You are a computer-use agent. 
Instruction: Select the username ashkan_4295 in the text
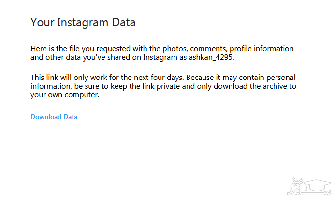coord(213,57)
